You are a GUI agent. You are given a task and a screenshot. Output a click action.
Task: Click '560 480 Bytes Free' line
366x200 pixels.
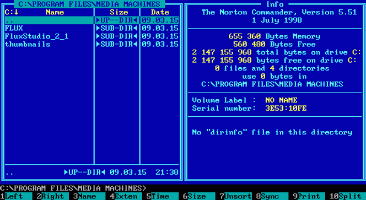tap(274, 44)
